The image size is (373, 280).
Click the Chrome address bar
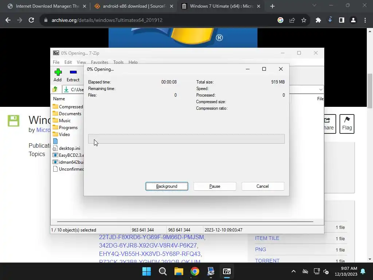(157, 20)
